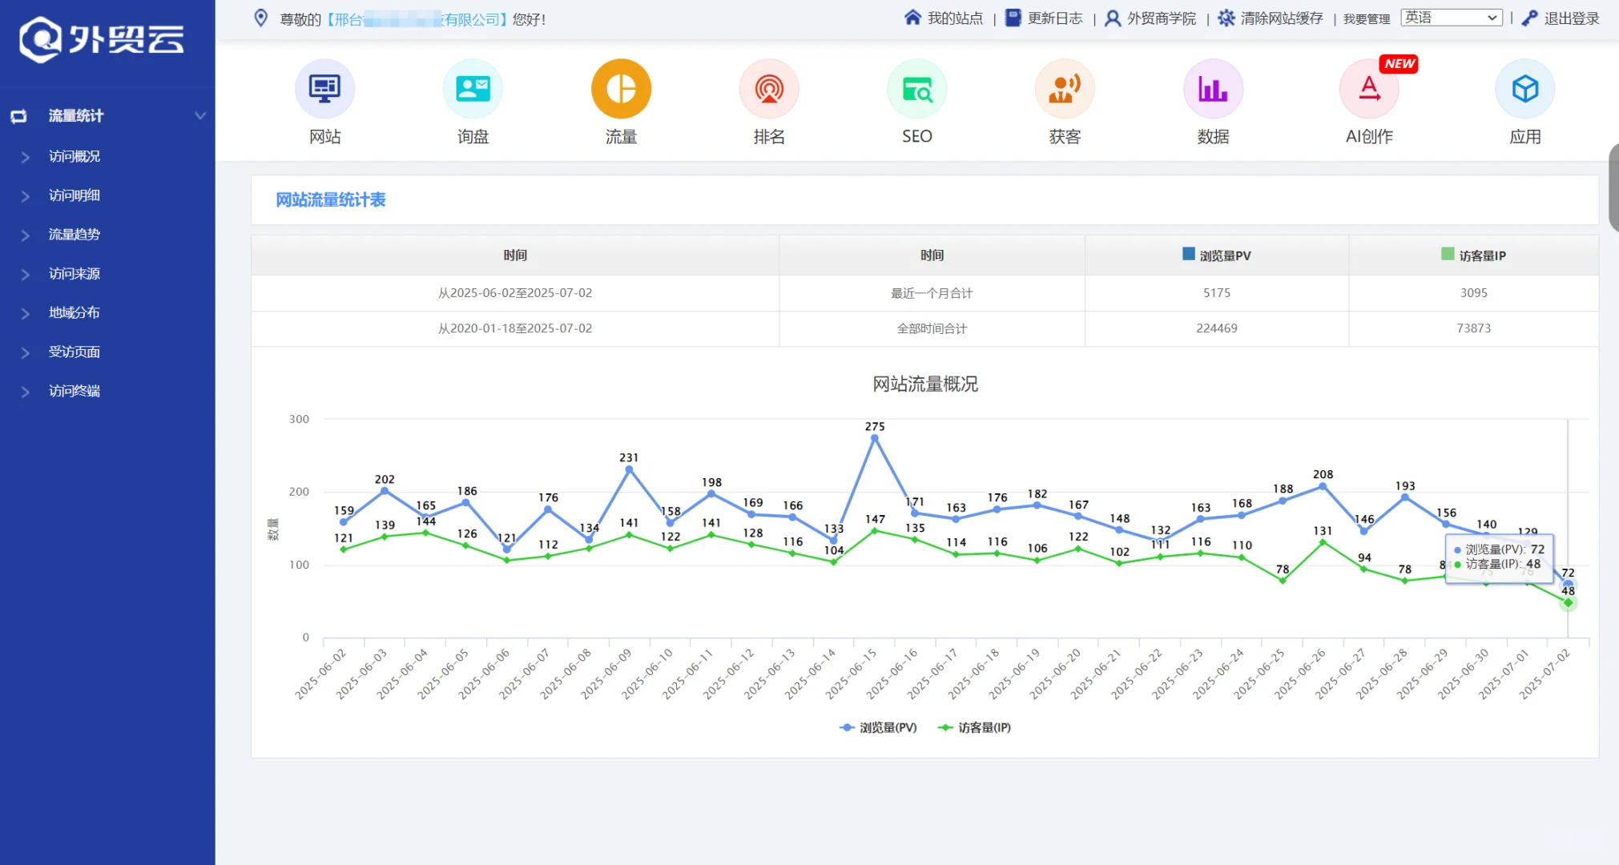Click the 网站流量统计表 heading

pos(331,199)
